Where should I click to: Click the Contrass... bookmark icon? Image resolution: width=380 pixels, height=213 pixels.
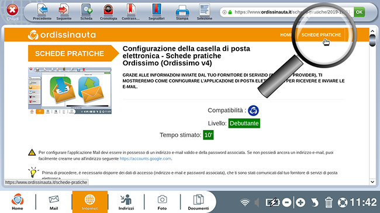(x=130, y=12)
